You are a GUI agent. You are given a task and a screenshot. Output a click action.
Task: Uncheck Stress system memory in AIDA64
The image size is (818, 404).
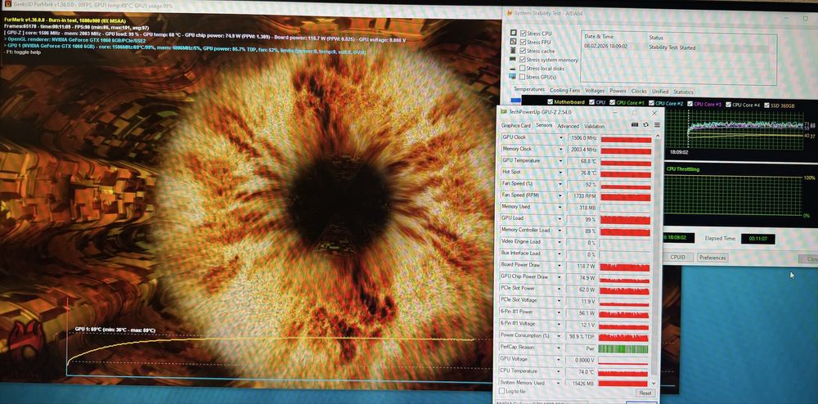523,60
